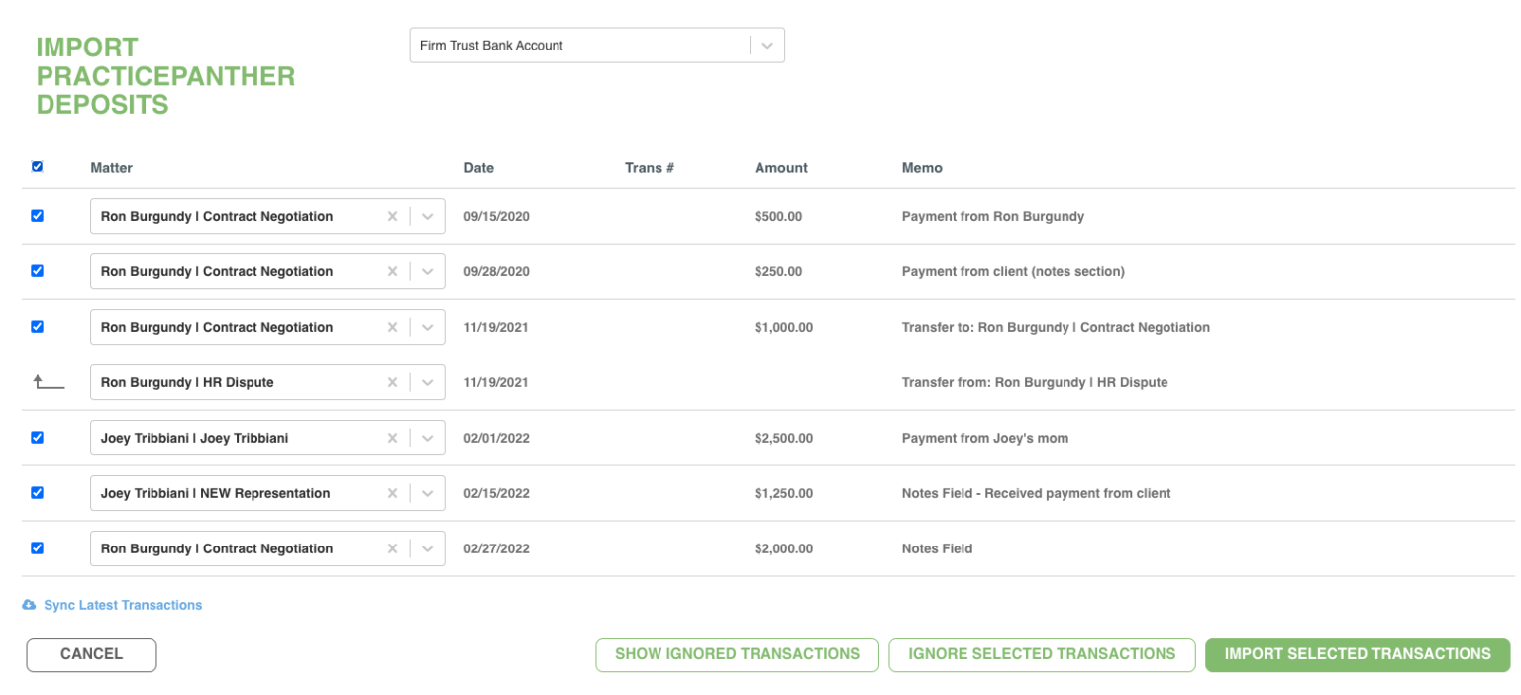Click the Import Selected Transactions button
This screenshot has height=695, width=1521.
[x=1357, y=654]
